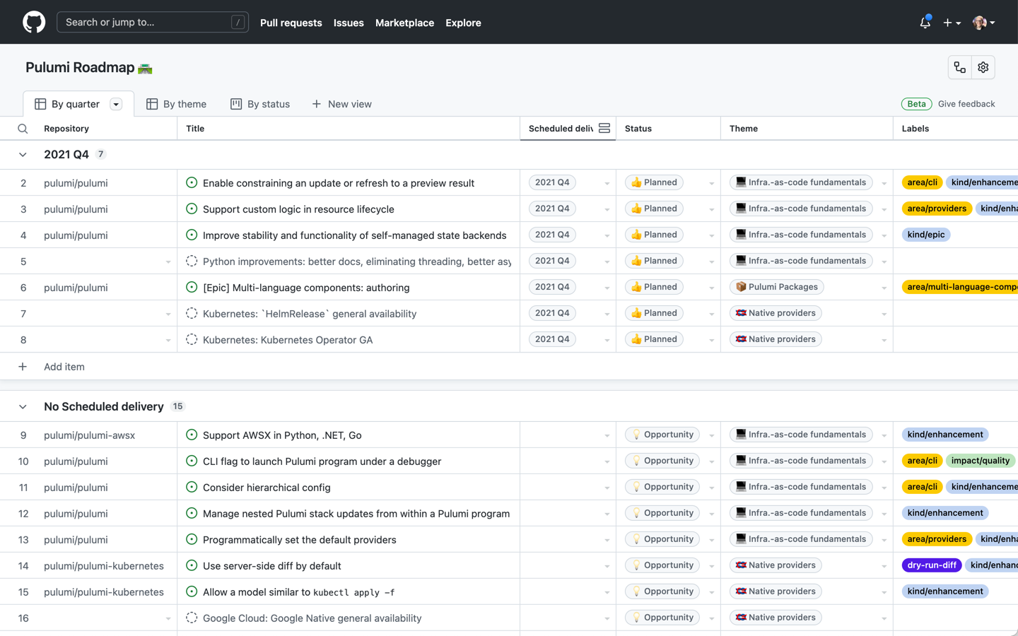Screen dimensions: 1018x636
Task: Open the plus create-new menu
Action: [x=952, y=23]
